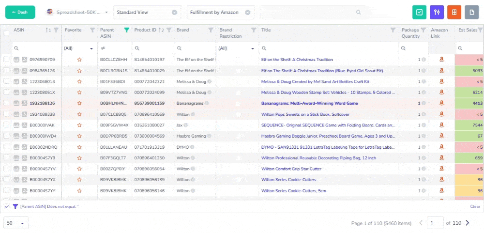Sort by the Product ID column header

click(145, 30)
